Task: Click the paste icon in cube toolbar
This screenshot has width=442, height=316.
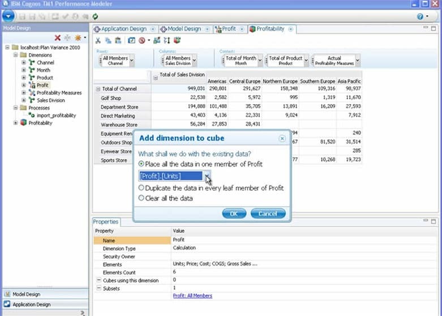Action: 118,40
